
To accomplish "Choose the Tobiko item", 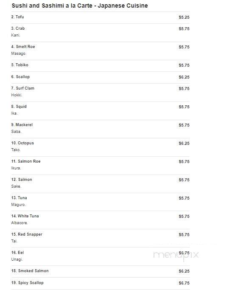I will tap(101, 66).
